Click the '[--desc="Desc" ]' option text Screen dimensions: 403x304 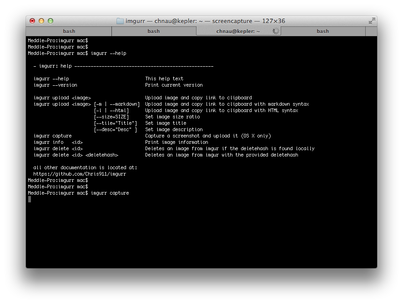click(x=116, y=130)
